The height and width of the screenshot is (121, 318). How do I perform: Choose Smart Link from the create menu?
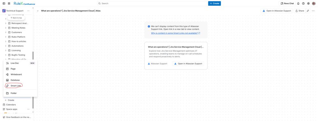coord(20,86)
